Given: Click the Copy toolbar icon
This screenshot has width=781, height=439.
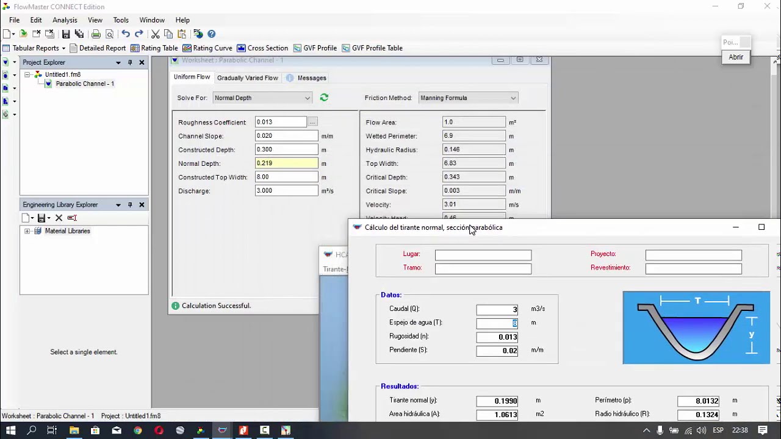Looking at the screenshot, I should tap(168, 34).
